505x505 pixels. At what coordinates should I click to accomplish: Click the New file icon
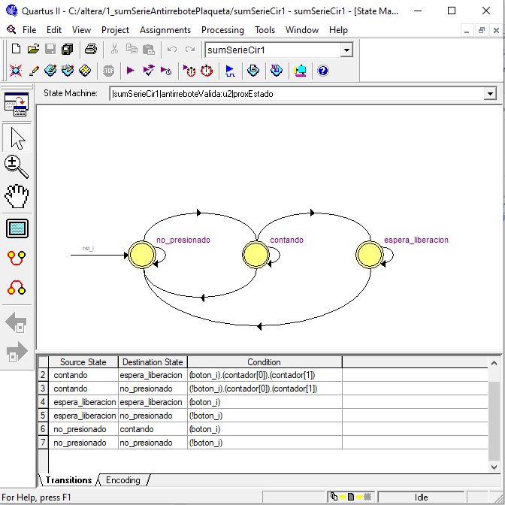pos(17,50)
